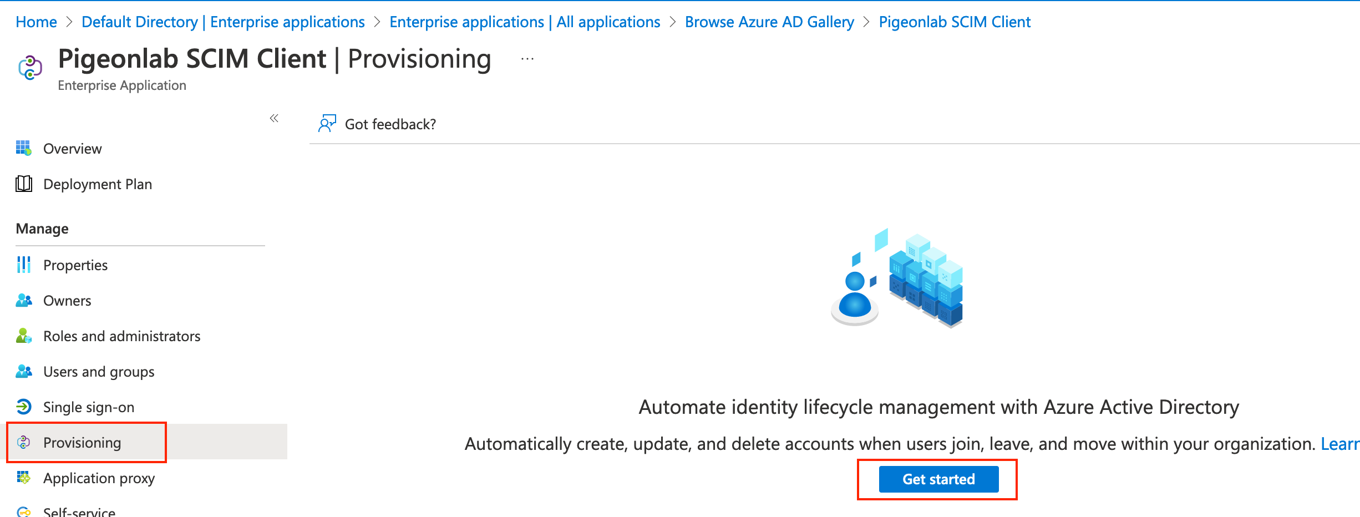The width and height of the screenshot is (1360, 517).
Task: Click the Application proxy icon
Action: point(24,478)
